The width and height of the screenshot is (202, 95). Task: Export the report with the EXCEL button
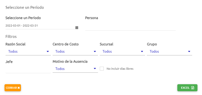pyautogui.click(x=187, y=88)
